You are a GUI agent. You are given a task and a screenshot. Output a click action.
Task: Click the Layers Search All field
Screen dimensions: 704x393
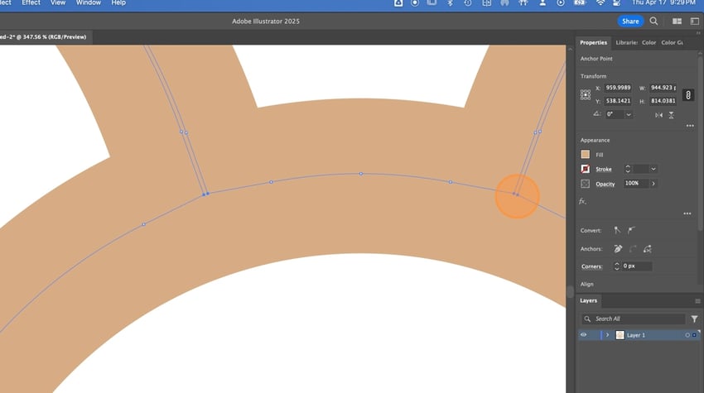click(x=632, y=319)
